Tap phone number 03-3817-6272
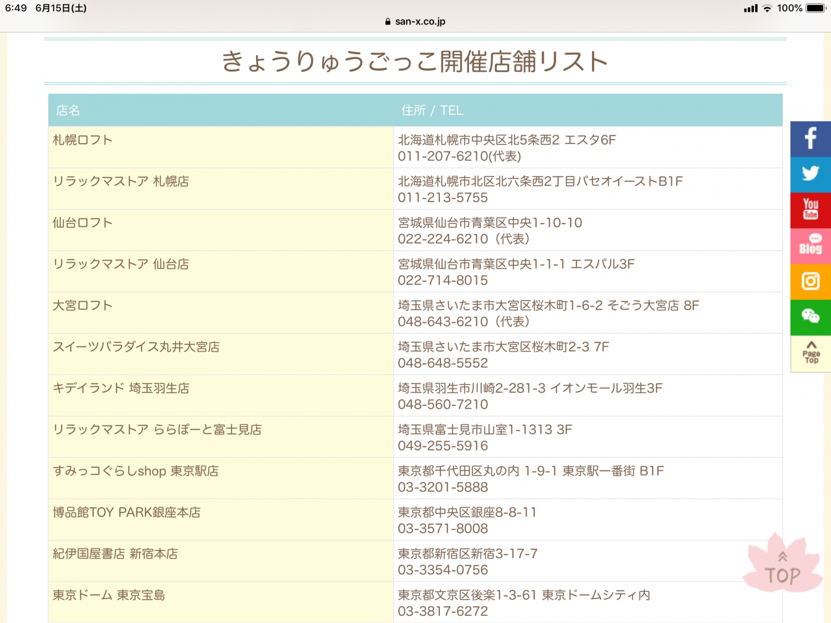 [443, 611]
